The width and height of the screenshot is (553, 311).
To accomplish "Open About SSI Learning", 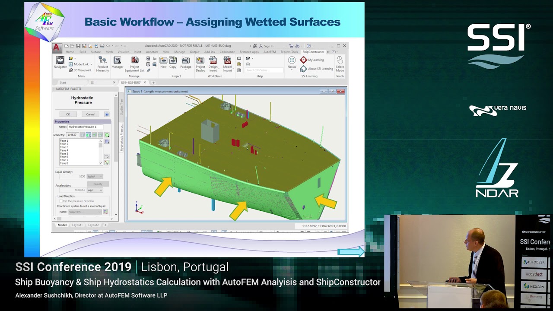I will click(x=316, y=69).
